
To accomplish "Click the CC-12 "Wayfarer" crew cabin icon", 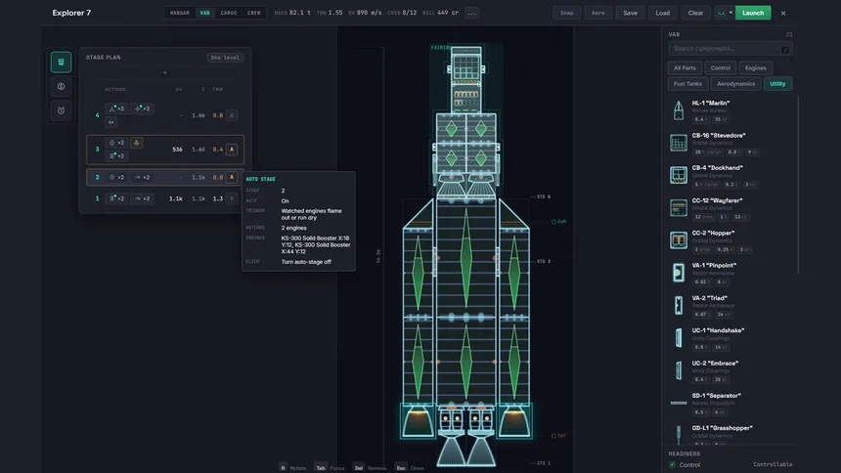I will (679, 208).
